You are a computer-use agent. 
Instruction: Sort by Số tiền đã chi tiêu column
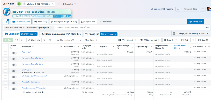(181, 47)
